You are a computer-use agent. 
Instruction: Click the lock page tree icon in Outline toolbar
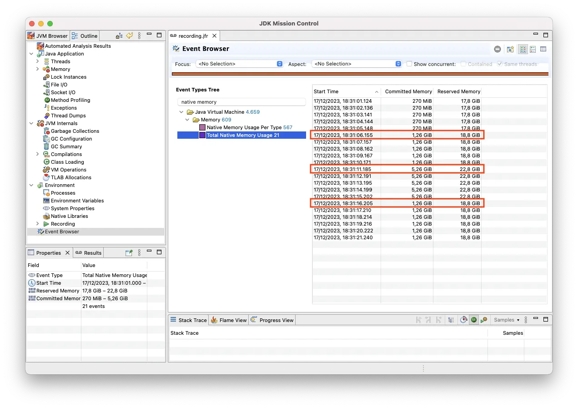pos(119,35)
